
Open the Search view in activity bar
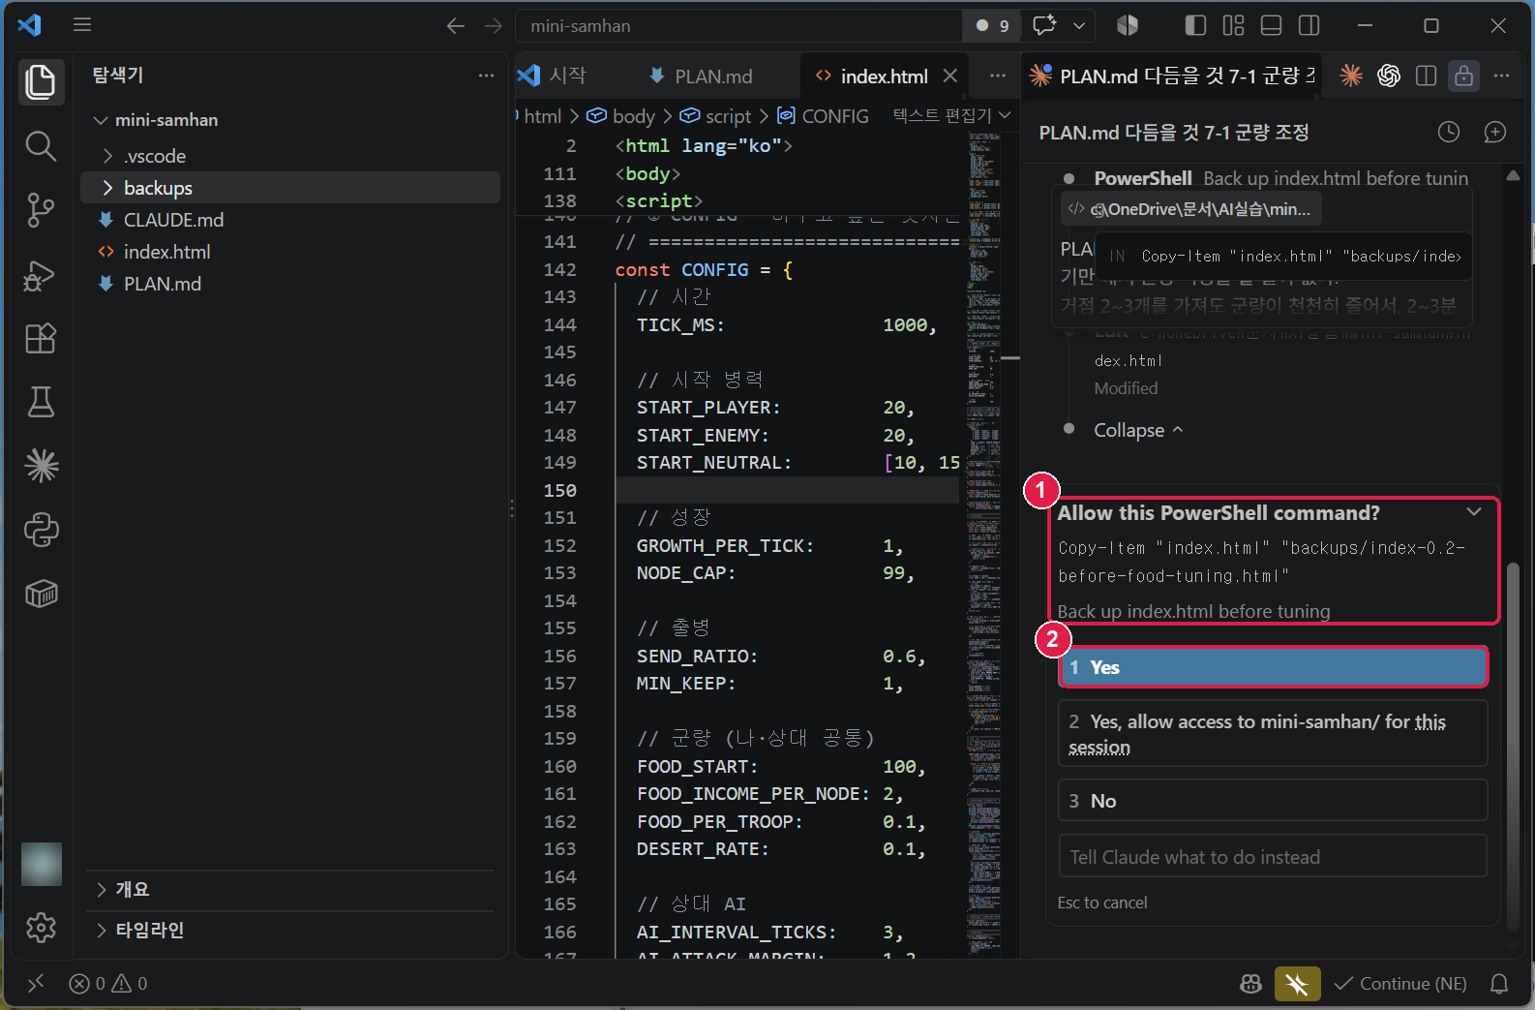click(x=41, y=146)
